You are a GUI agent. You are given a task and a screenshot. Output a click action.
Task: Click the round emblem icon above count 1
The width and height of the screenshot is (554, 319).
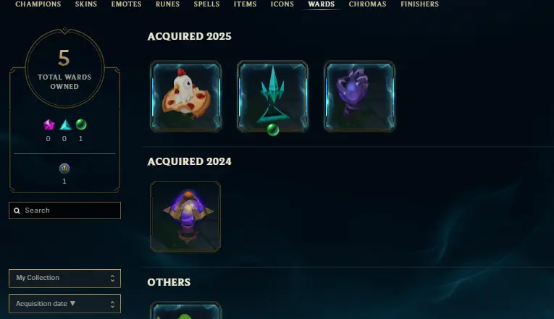(x=64, y=169)
